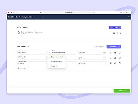Click the lock icon for Maria Lynch
This screenshot has height=104, width=138.
coord(115,58)
